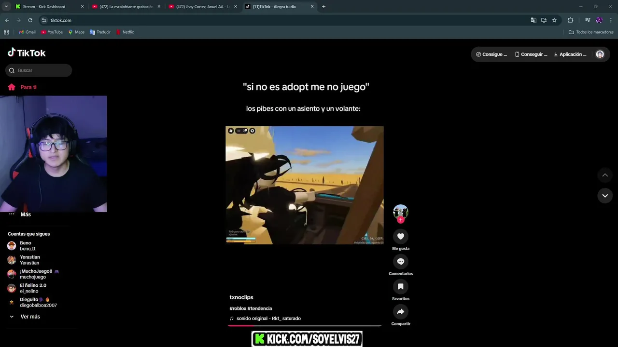Image resolution: width=618 pixels, height=347 pixels.
Task: Share video with Compartir arrow icon
Action: [400, 311]
